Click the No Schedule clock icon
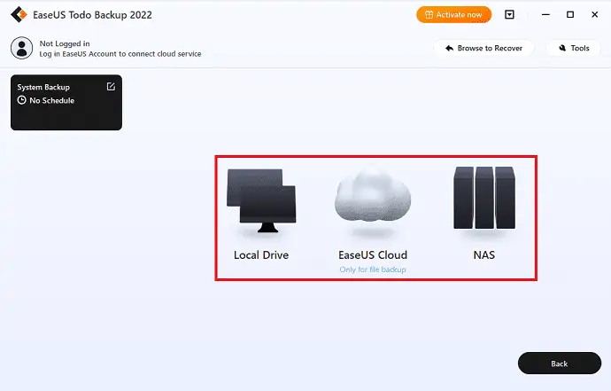Image resolution: width=611 pixels, height=391 pixels. click(x=22, y=100)
